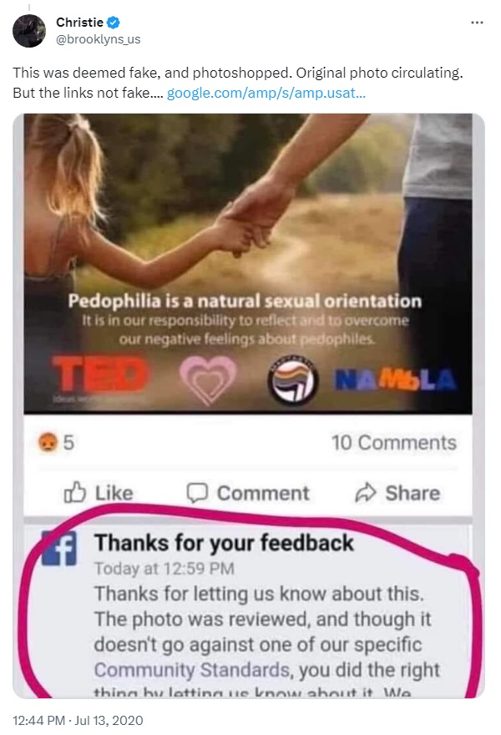Open the google.com/amp link
Viewport: 501px width, 735px height.
(266, 93)
